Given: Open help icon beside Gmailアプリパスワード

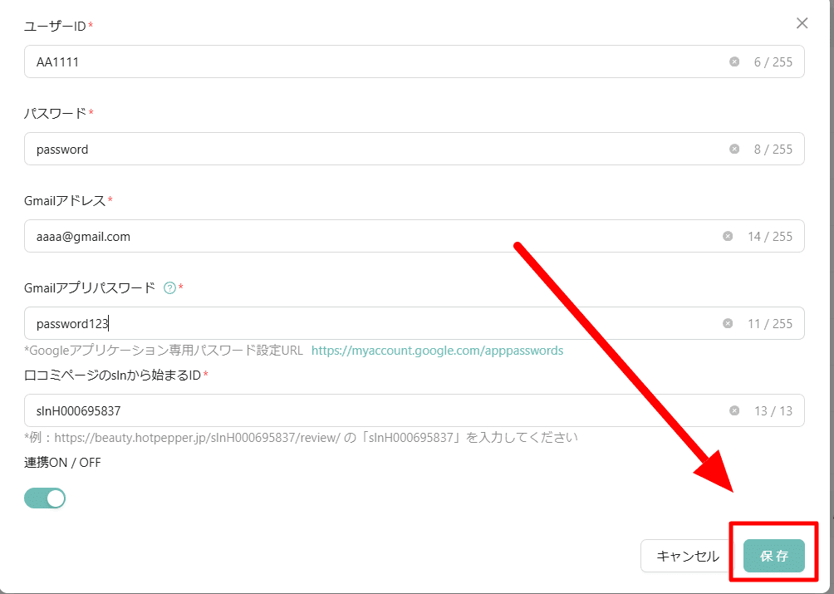Looking at the screenshot, I should tap(169, 288).
